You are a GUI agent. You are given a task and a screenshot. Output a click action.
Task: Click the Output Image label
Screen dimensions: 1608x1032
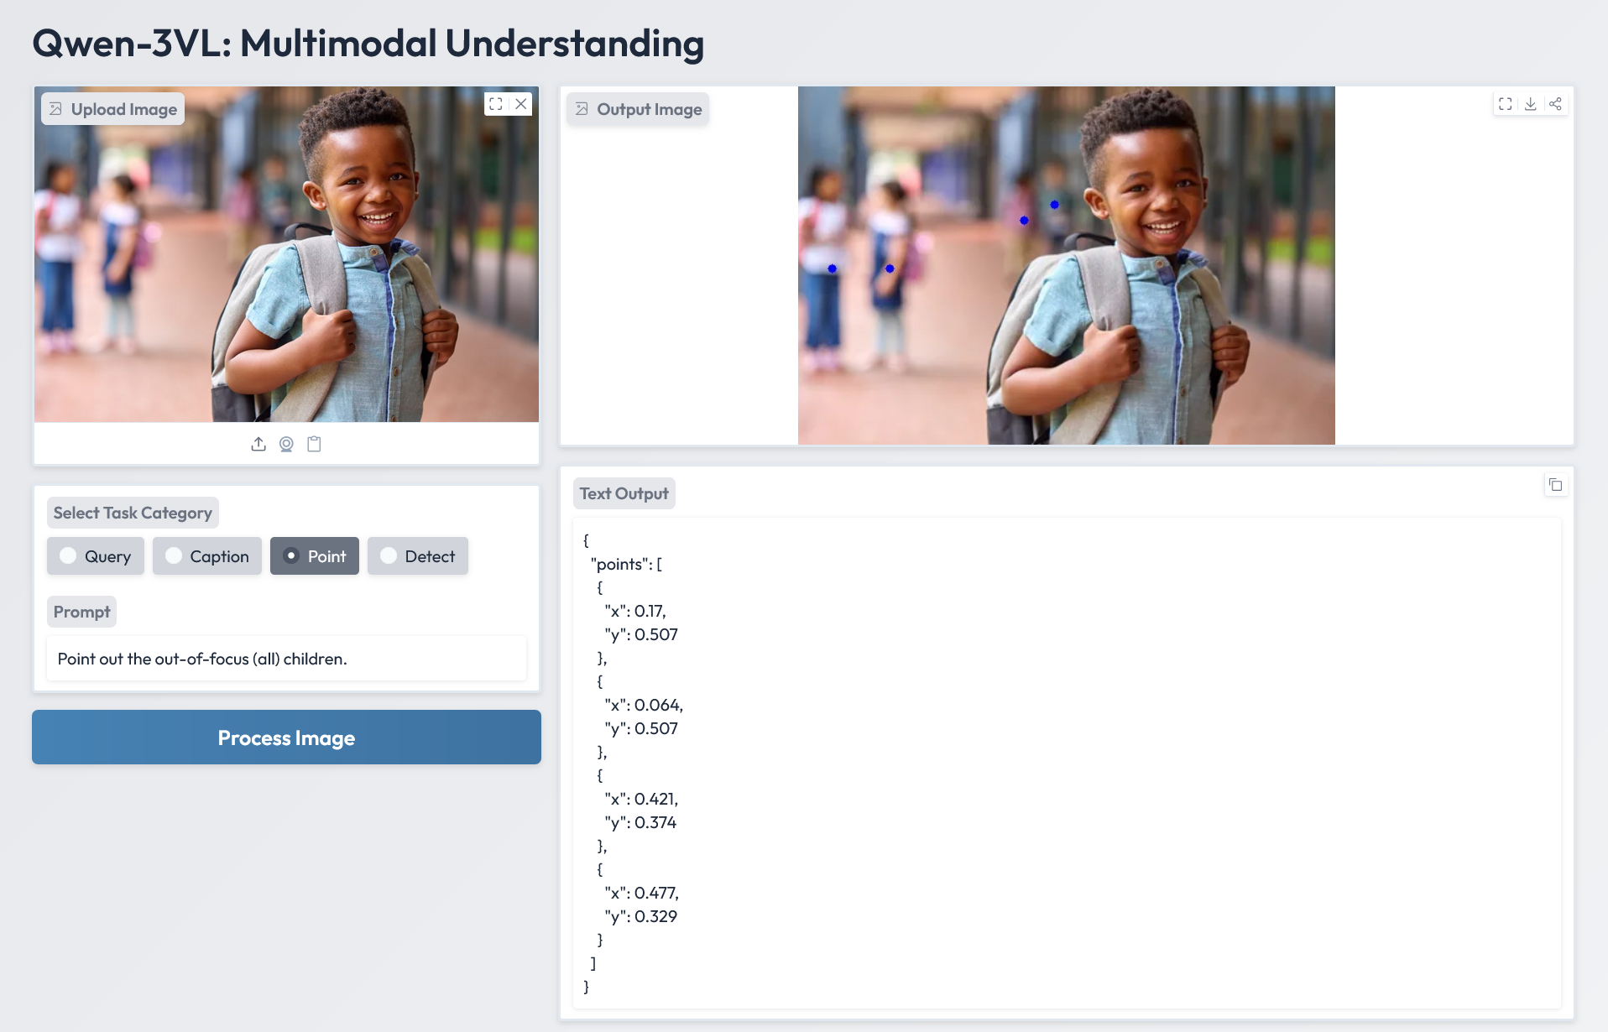[x=638, y=109]
